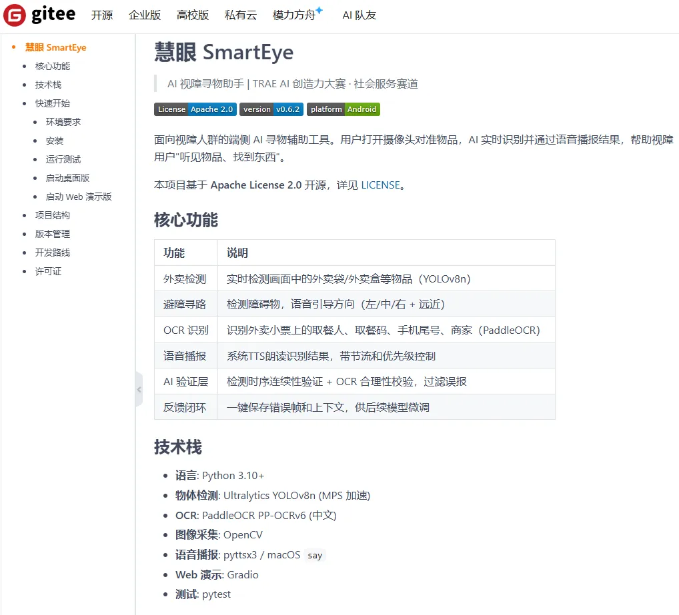Click the 测试: pytest list item
The width and height of the screenshot is (679, 615).
point(203,594)
